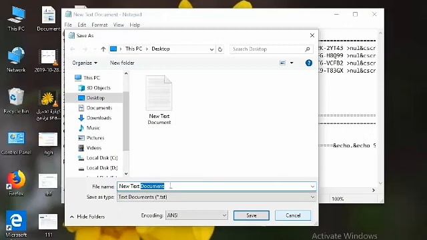The height and width of the screenshot is (240, 427).
Task: Click This PC in the address breadcrumb
Action: [x=133, y=49]
